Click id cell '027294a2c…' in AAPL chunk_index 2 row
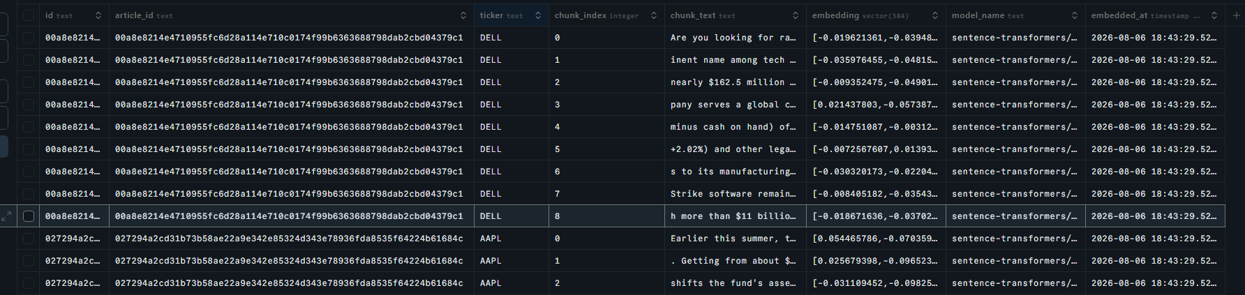Image resolution: width=1245 pixels, height=295 pixels. [x=74, y=283]
